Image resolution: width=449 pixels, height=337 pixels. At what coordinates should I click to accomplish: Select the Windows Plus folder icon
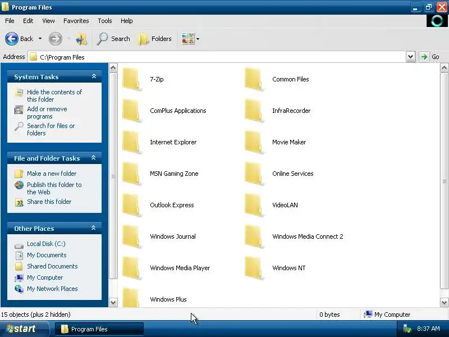coord(132,298)
